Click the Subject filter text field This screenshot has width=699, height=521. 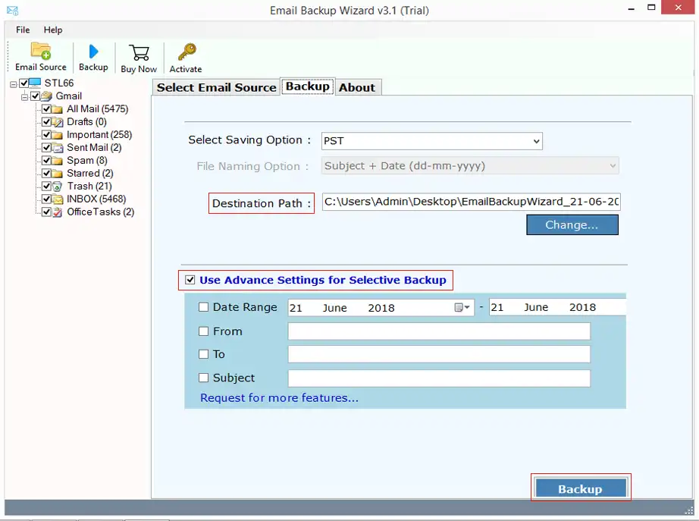439,378
